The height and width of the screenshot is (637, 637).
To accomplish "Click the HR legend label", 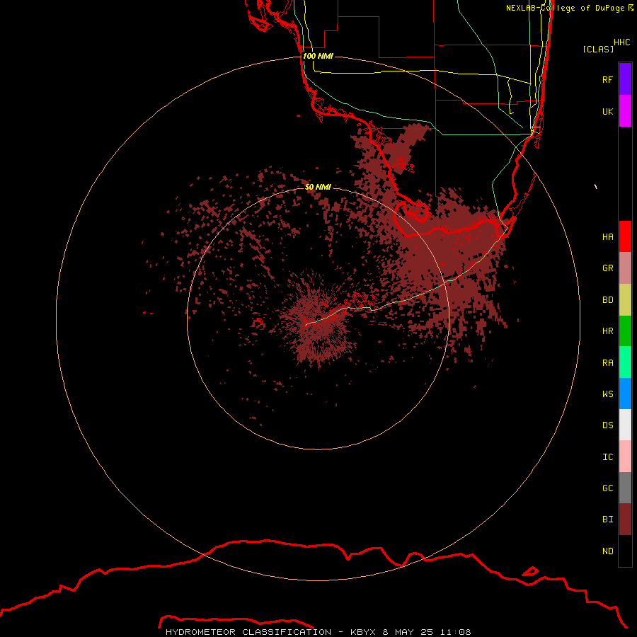I will pyautogui.click(x=607, y=331).
